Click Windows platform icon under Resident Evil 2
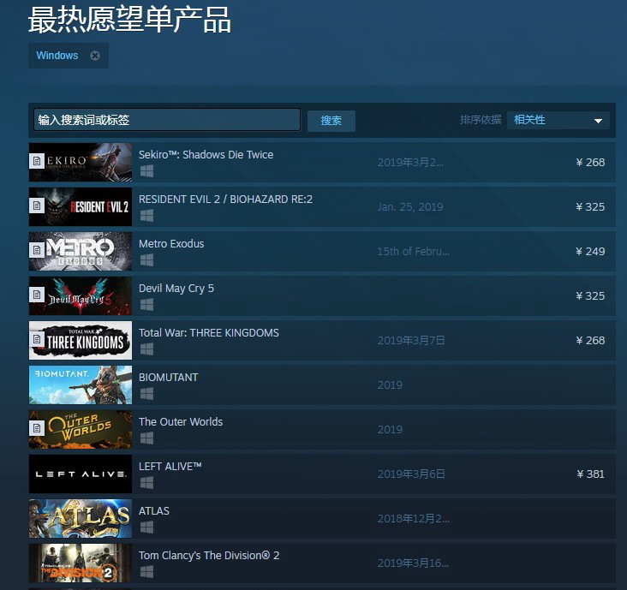Viewport: 627px width, 590px height. [146, 216]
